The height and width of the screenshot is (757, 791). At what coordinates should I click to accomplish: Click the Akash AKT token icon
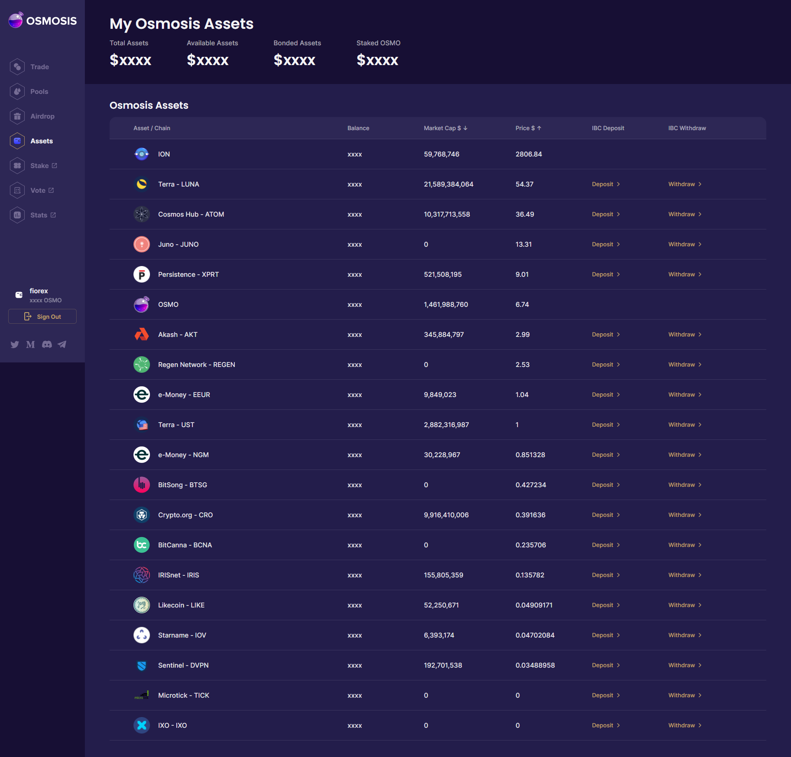(x=141, y=334)
